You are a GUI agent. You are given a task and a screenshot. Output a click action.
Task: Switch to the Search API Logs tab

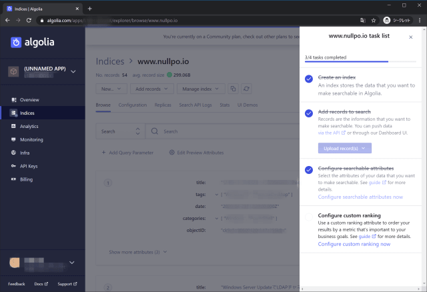tap(195, 105)
